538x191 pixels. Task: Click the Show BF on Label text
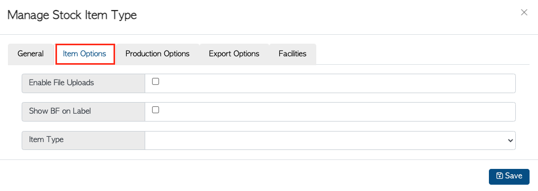[x=60, y=110]
